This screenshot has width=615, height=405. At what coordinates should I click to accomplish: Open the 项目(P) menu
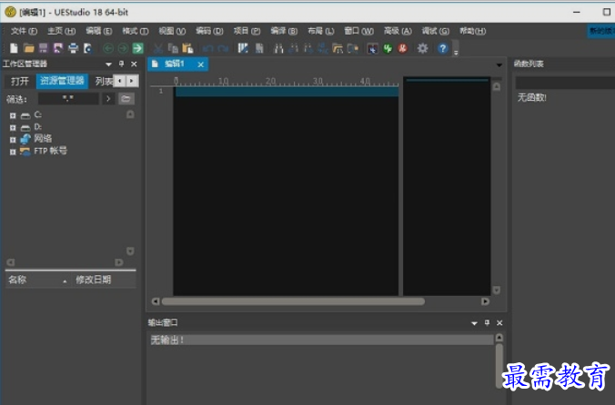click(247, 31)
